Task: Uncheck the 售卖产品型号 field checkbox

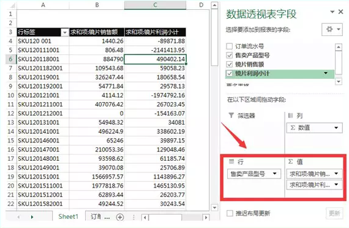Action: 229,55
